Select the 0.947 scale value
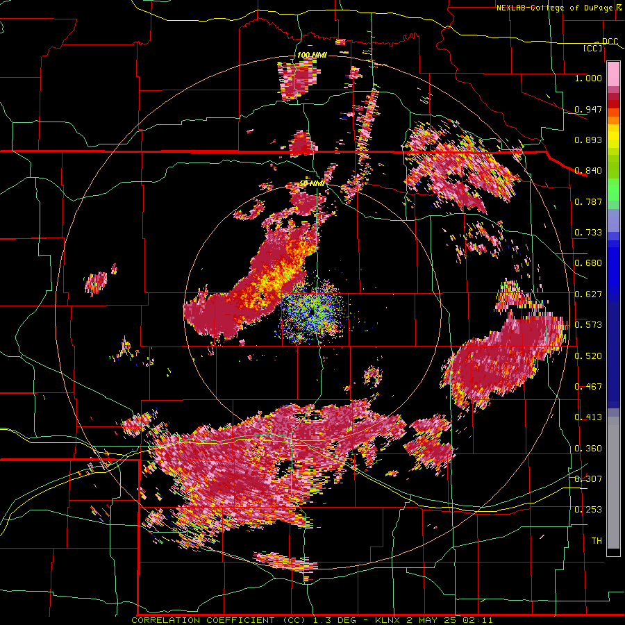Image resolution: width=625 pixels, height=625 pixels. 588,109
